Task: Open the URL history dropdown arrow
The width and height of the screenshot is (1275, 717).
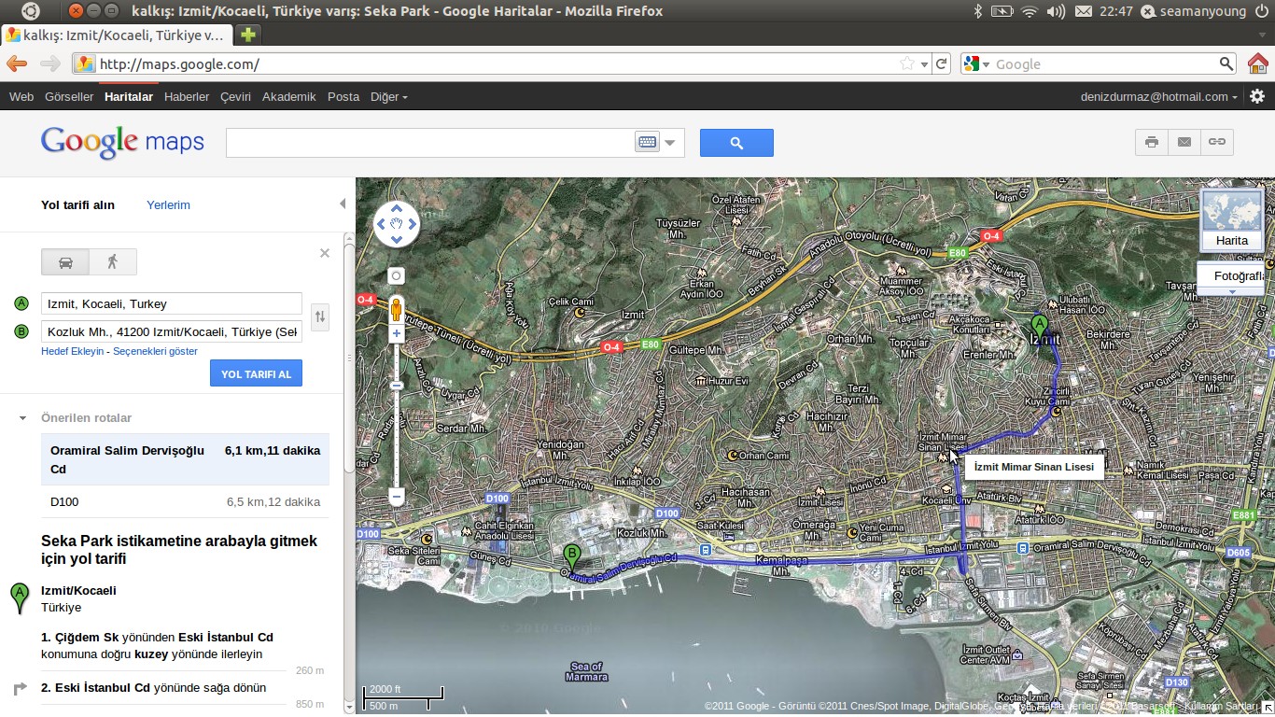Action: (924, 64)
